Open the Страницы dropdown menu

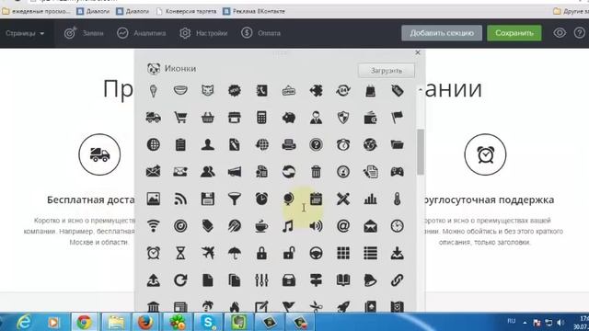pos(25,33)
